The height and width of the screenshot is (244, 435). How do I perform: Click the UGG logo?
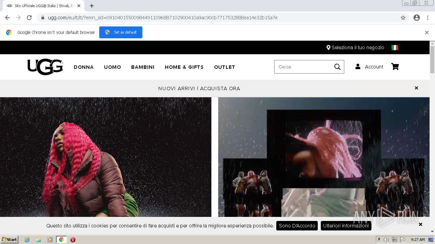pyautogui.click(x=45, y=67)
